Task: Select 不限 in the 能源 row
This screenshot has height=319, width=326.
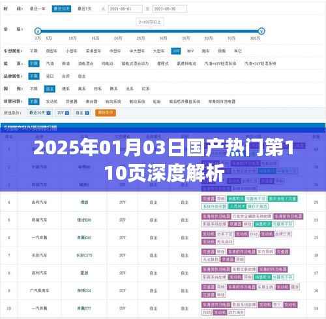Action: coord(34,63)
